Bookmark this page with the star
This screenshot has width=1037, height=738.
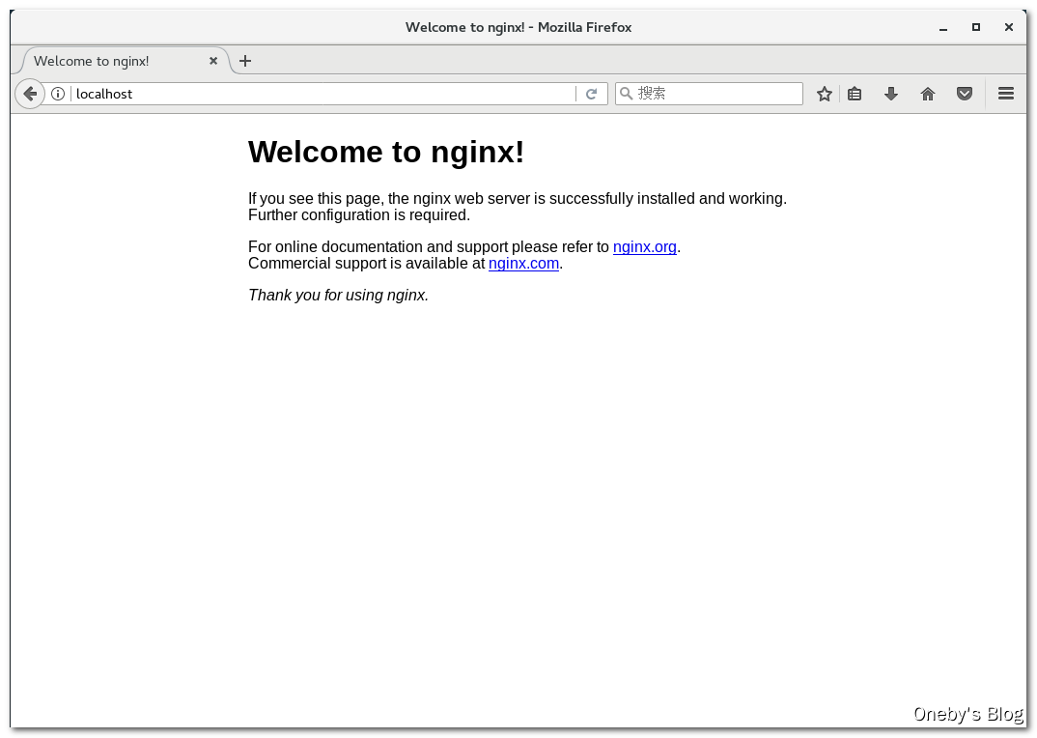click(824, 94)
